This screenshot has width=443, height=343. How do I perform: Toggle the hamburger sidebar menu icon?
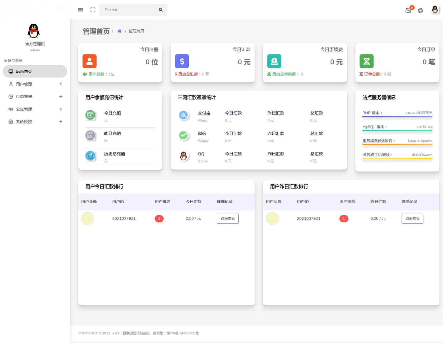click(81, 10)
